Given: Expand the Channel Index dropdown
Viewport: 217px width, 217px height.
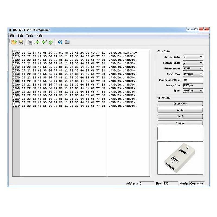Looking at the screenshot, I should pos(201,63).
